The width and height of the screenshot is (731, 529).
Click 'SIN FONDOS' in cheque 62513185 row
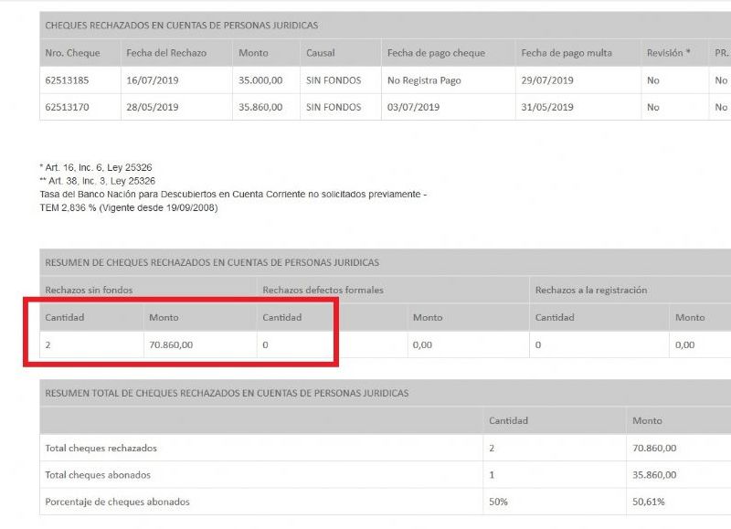tap(334, 80)
